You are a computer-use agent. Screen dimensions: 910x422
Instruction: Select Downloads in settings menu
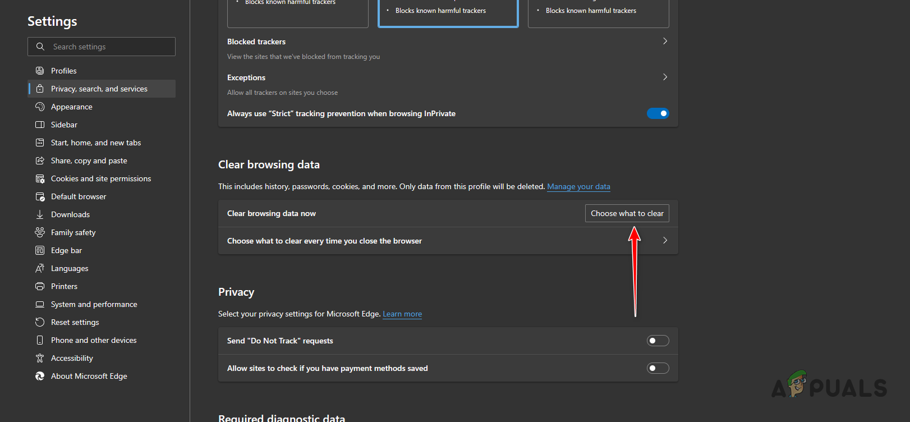click(102, 214)
